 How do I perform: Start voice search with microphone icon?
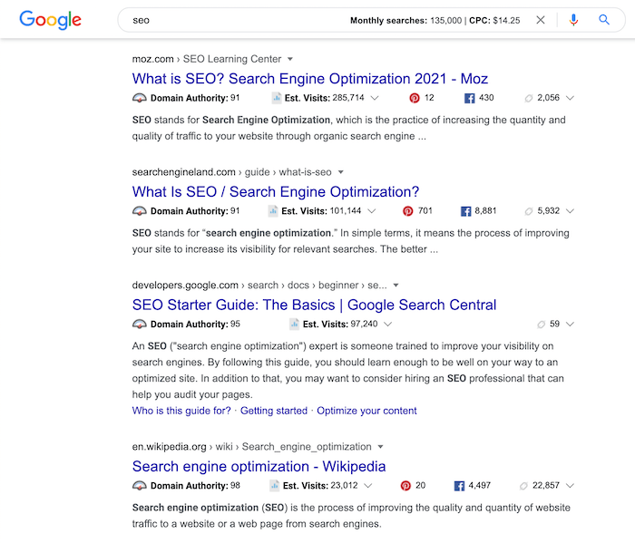tap(573, 20)
